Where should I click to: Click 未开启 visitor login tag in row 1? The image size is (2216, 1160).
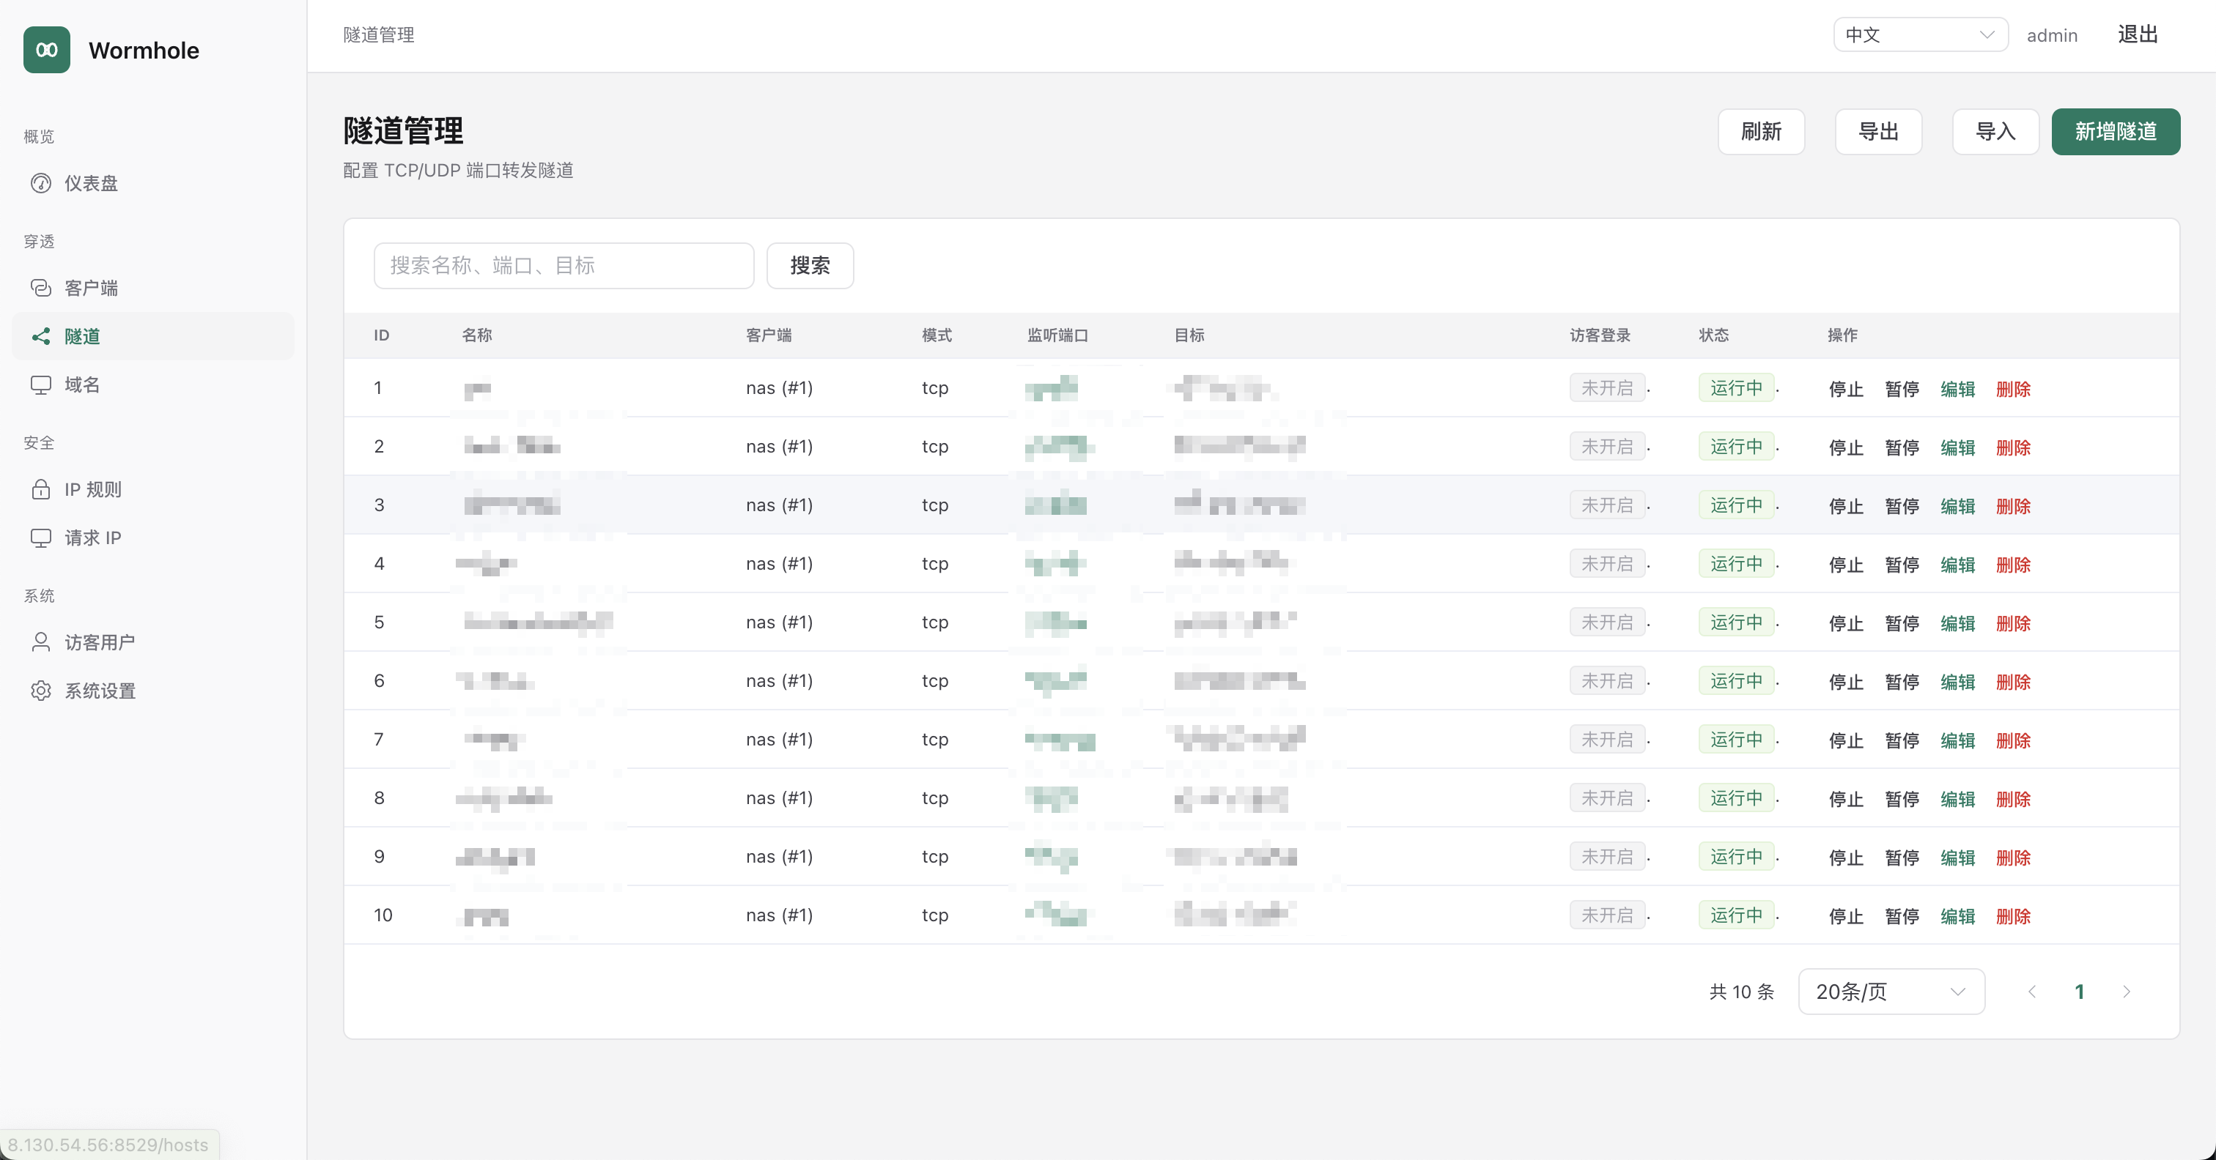(1607, 388)
